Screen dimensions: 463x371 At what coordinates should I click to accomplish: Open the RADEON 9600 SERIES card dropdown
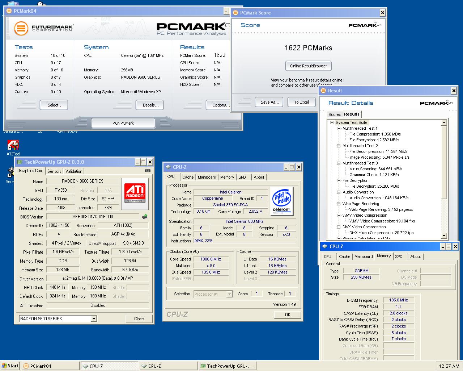[x=94, y=319]
